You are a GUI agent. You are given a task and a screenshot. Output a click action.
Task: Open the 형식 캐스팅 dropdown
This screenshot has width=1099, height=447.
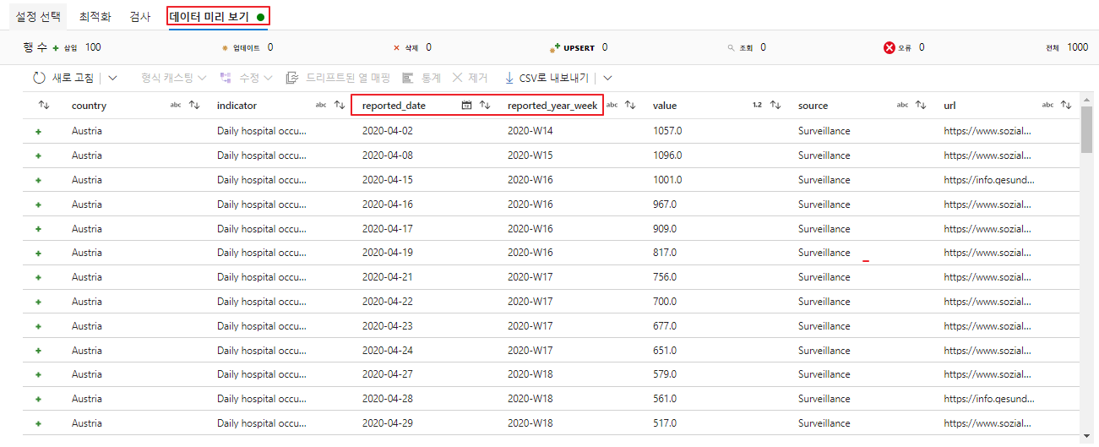[174, 78]
